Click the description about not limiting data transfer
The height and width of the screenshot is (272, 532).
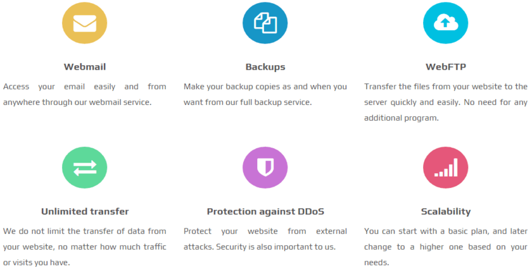click(85, 247)
